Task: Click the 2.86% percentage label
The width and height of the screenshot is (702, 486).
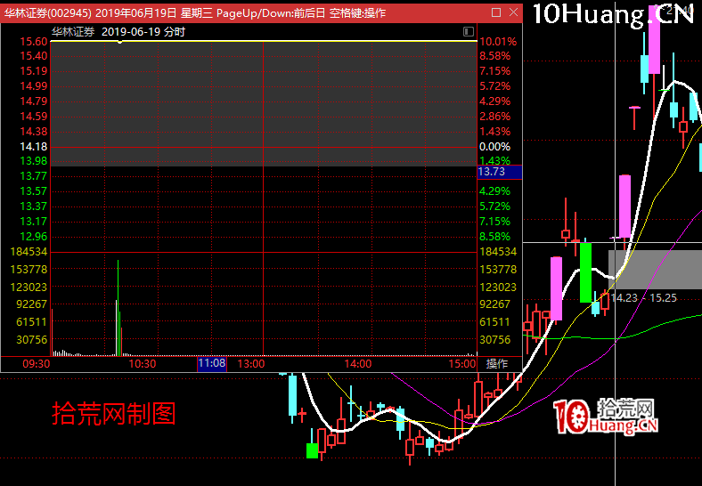Action: (494, 117)
